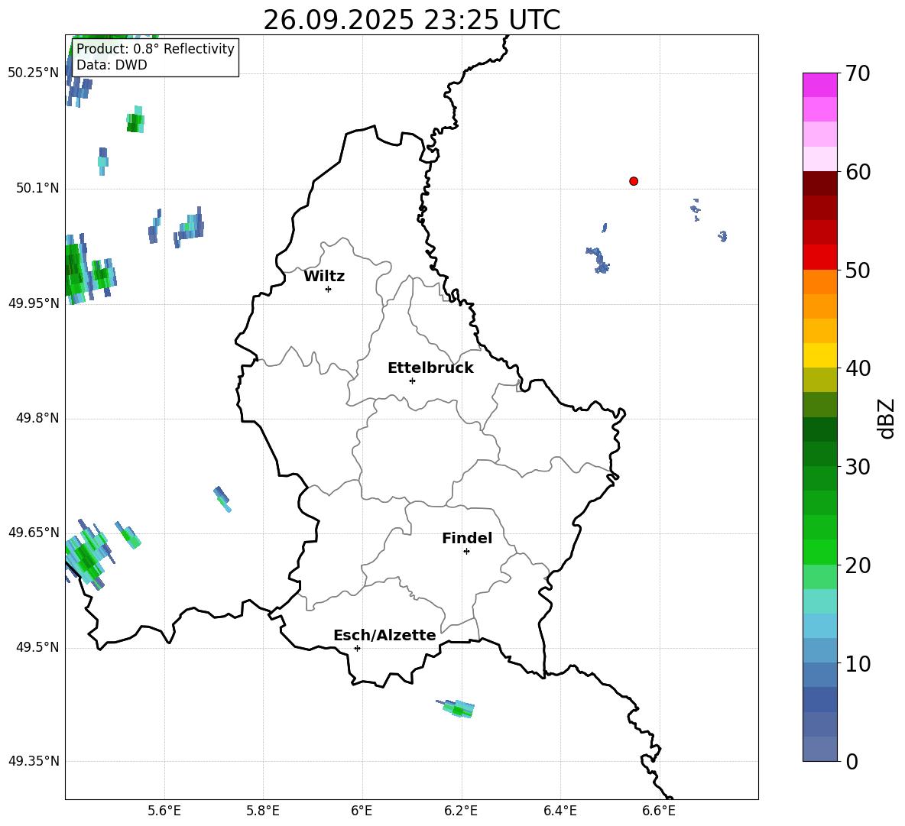Image resolution: width=905 pixels, height=826 pixels.
Task: Click the 49.8°N latitude label
Action: (x=37, y=418)
